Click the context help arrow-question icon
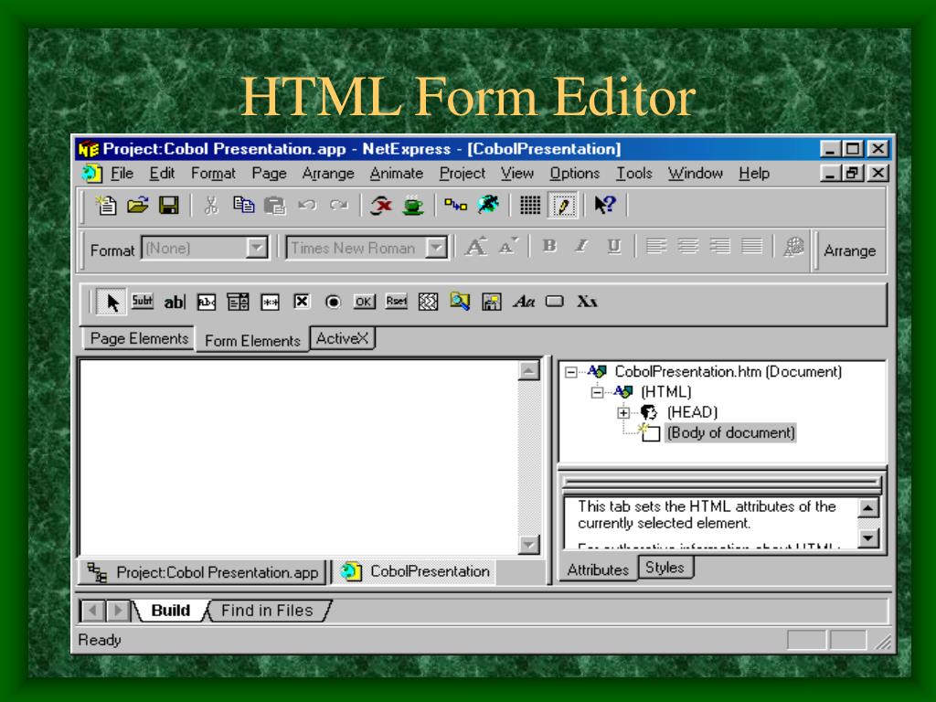The width and height of the screenshot is (936, 702). point(605,206)
